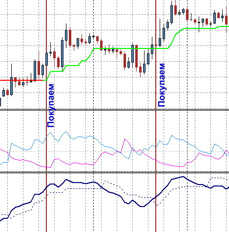
Task: Select the red horizontal indicator segment
Action: pos(21,80)
